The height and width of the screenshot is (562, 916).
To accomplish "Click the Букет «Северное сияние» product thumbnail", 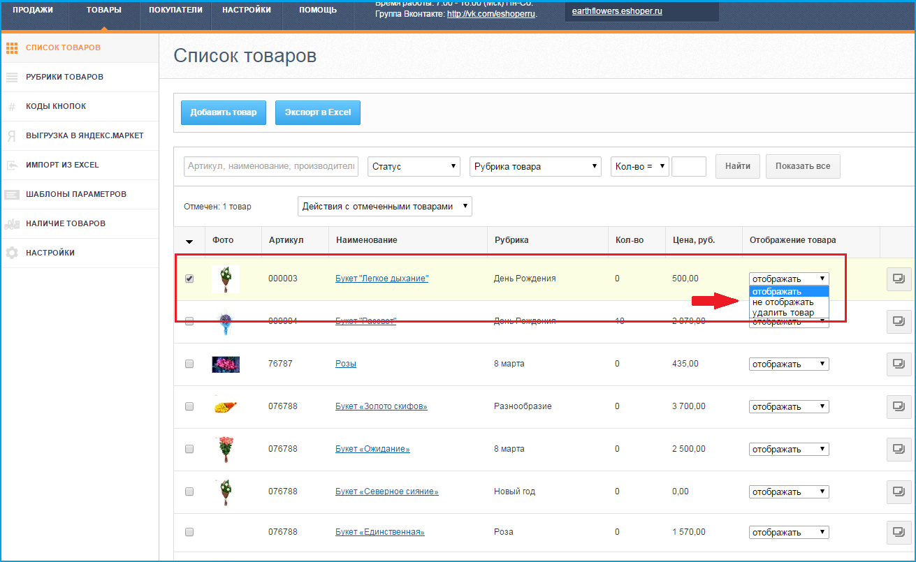I will point(225,491).
